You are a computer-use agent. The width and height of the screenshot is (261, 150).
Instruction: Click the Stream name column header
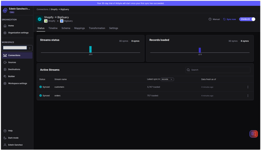coord(60,79)
